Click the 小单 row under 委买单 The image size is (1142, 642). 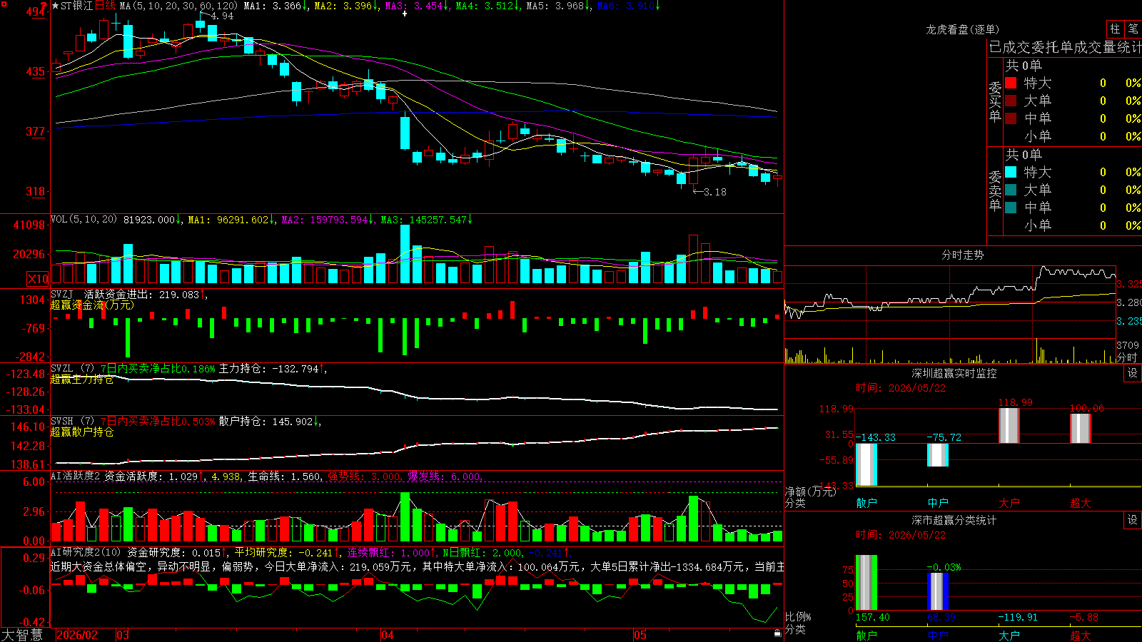(x=1073, y=136)
